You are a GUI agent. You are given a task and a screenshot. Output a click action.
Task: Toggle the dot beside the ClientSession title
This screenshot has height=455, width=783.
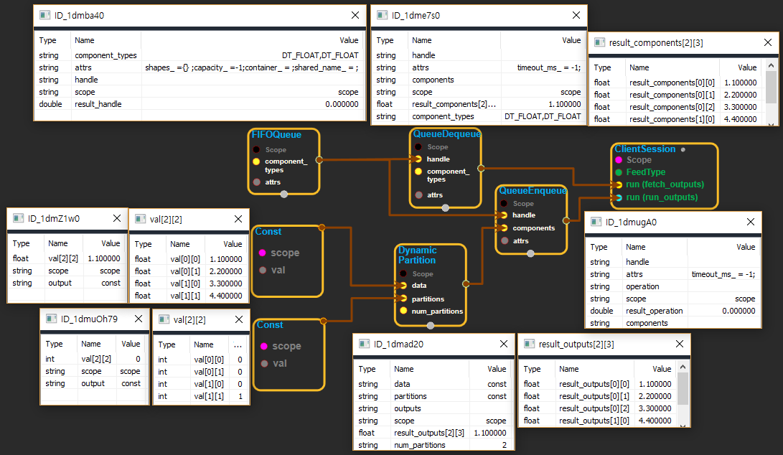point(683,149)
